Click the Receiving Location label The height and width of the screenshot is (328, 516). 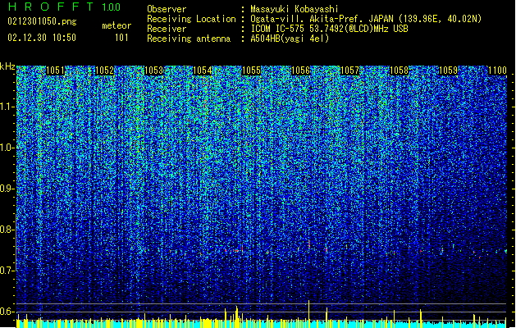191,19
